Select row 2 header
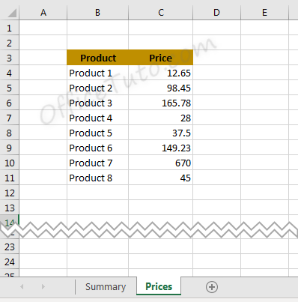The height and width of the screenshot is (302, 298). [x=9, y=43]
